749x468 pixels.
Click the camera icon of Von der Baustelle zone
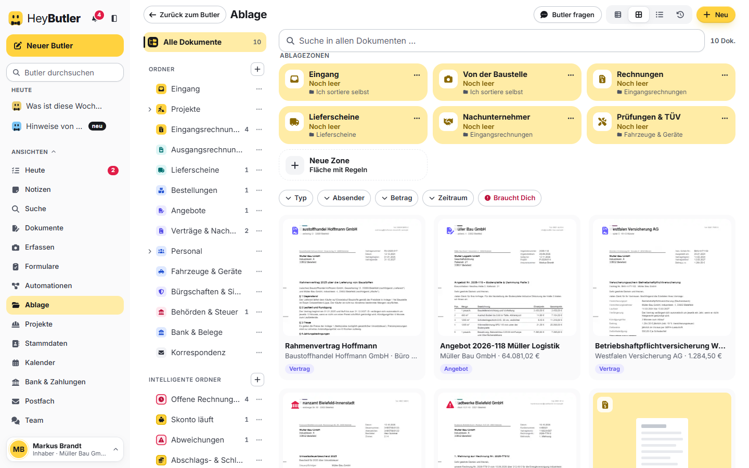tap(448, 80)
